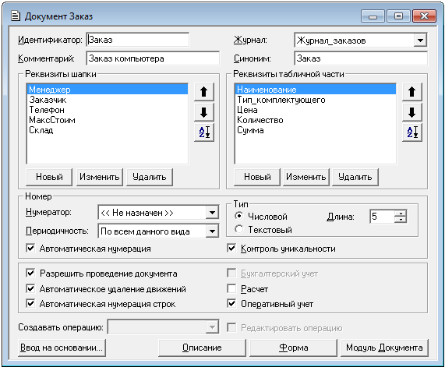Move header attribute up with arrow icon

coord(203,92)
